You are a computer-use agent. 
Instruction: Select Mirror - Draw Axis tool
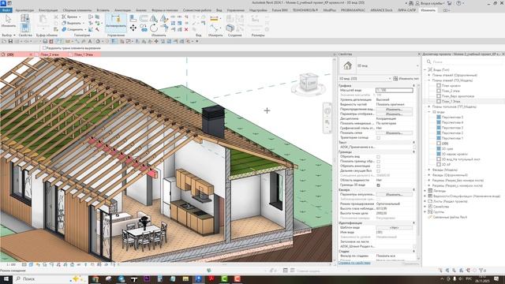164,18
